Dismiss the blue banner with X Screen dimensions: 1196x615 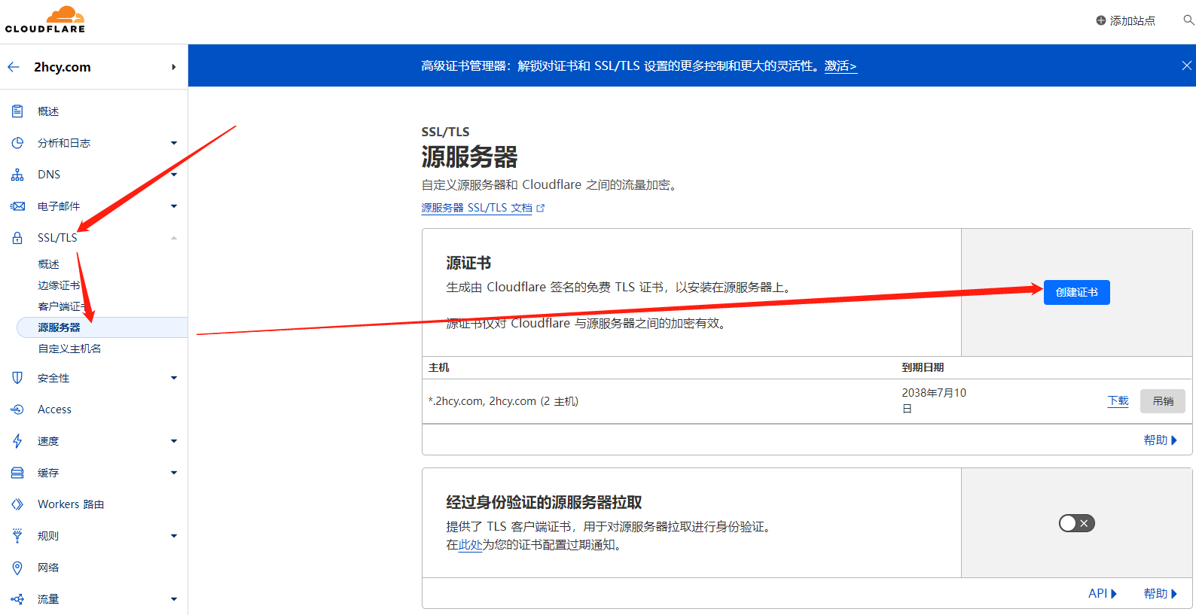[1186, 65]
